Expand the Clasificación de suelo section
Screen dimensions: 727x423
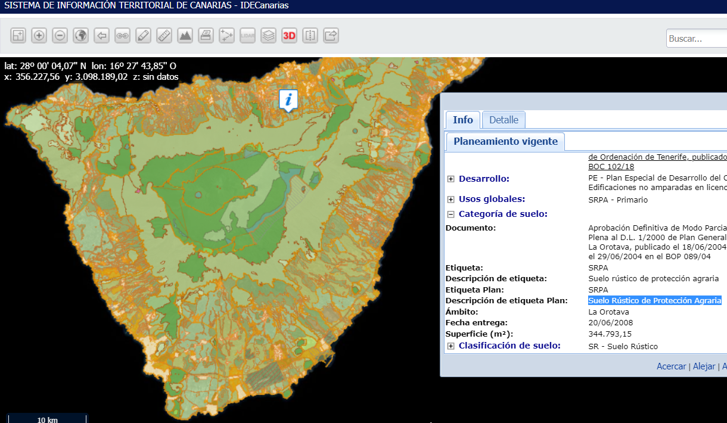click(x=451, y=346)
